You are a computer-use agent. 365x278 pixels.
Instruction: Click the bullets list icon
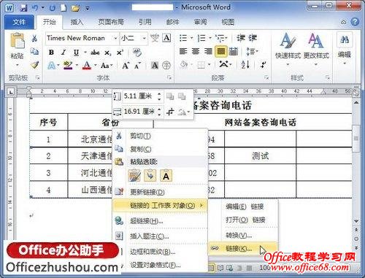click(x=183, y=38)
